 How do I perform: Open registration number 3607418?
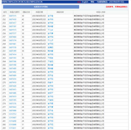(x=13, y=20)
